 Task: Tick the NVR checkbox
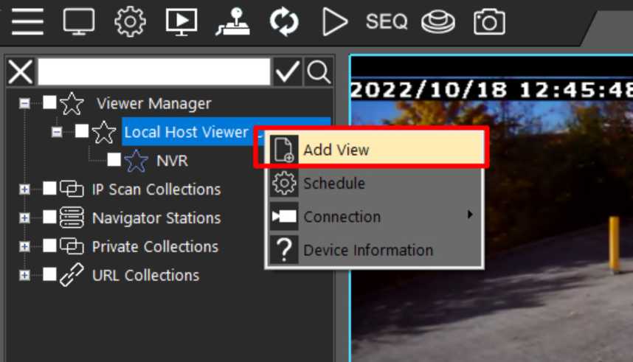pyautogui.click(x=114, y=160)
